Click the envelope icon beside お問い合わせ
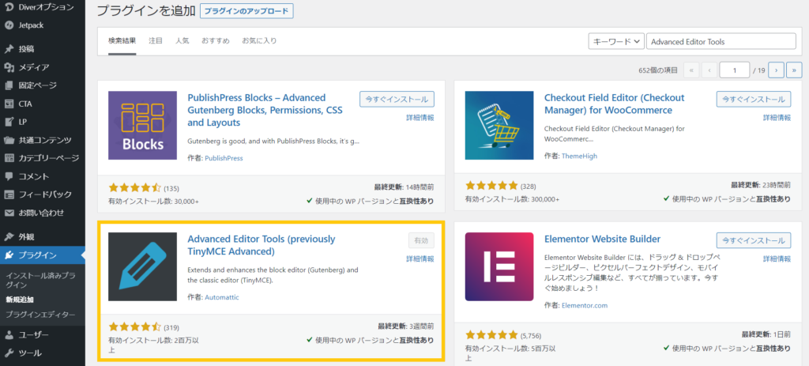809x366 pixels. click(x=9, y=213)
